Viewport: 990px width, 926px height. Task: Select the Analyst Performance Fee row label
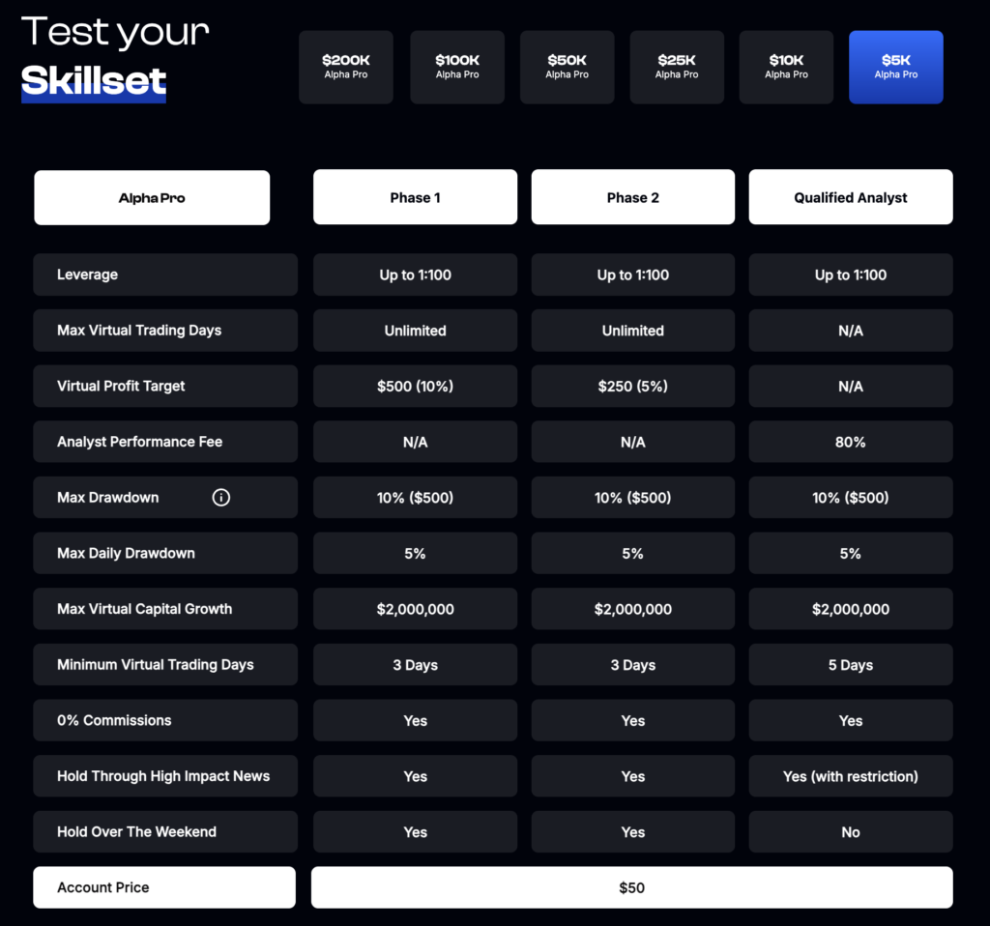click(165, 442)
